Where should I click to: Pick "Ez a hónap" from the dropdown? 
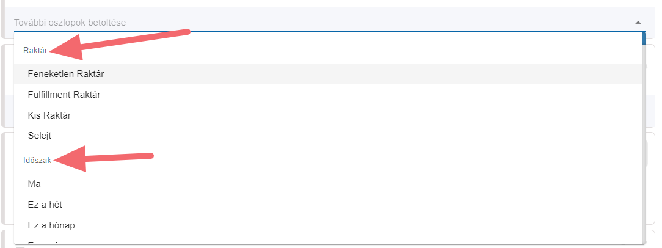point(51,225)
